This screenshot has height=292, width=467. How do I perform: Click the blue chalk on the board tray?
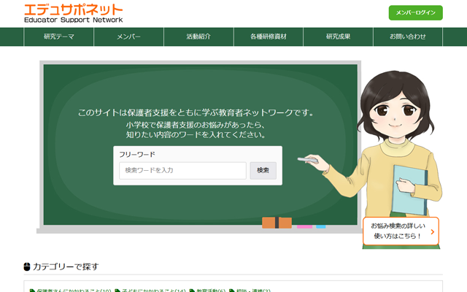[x=320, y=226]
